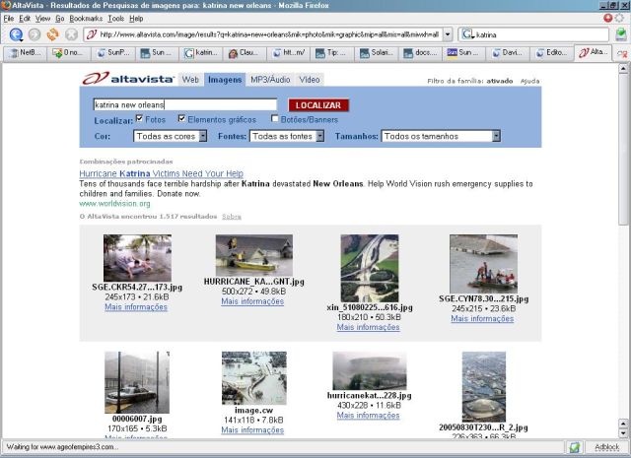The height and width of the screenshot is (458, 631).
Task: Select the MP3/Áudio search tab
Action: pyautogui.click(x=270, y=80)
